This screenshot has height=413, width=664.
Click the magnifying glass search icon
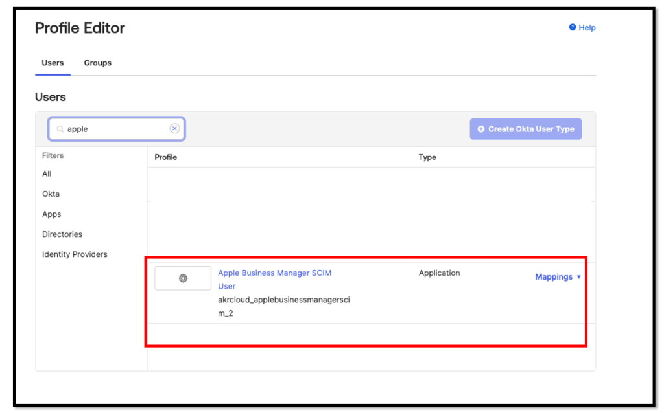[x=60, y=129]
